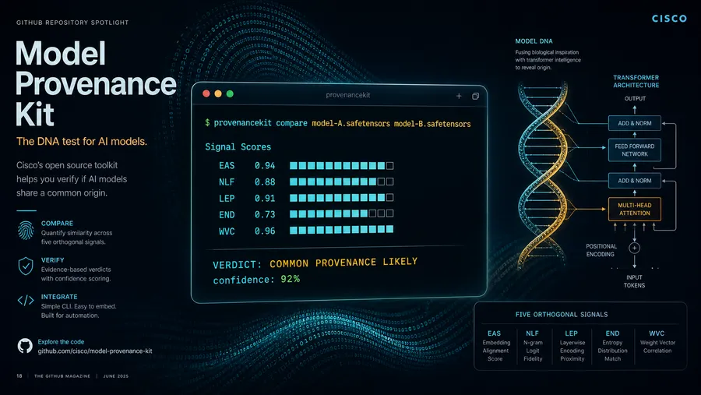Click the LEP Layerwise Encoding Proximity column

(x=572, y=346)
